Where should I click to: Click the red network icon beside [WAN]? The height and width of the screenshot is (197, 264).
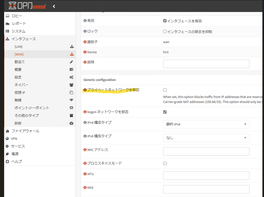[x=72, y=54]
